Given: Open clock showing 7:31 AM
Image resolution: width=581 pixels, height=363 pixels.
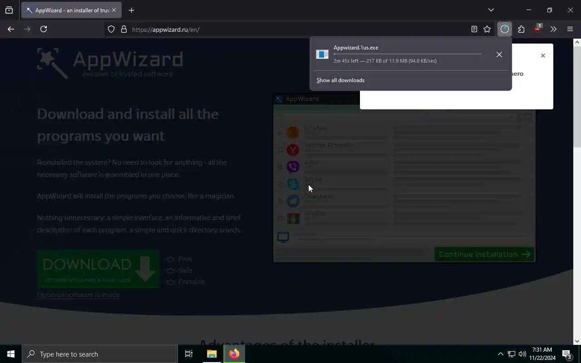Looking at the screenshot, I should (x=542, y=354).
